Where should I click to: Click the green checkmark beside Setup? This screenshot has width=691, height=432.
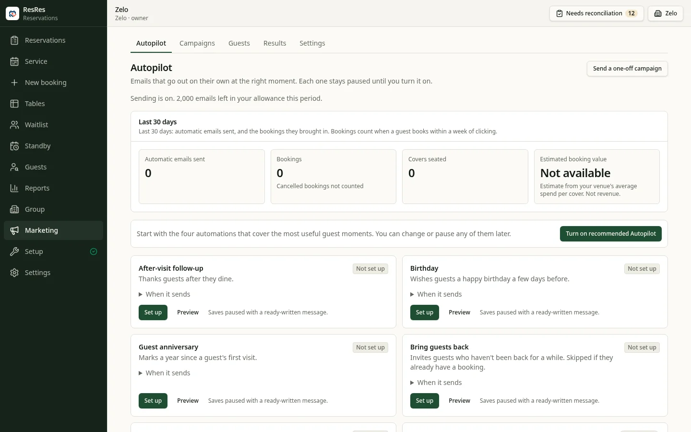[94, 252]
